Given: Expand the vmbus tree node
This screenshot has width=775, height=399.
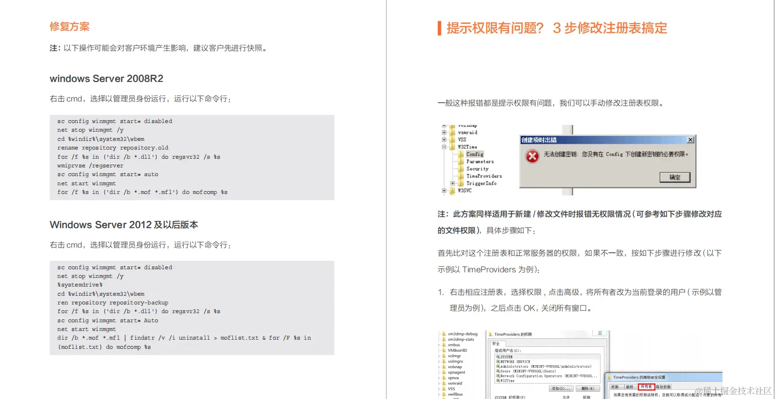Looking at the screenshot, I should click(x=439, y=345).
